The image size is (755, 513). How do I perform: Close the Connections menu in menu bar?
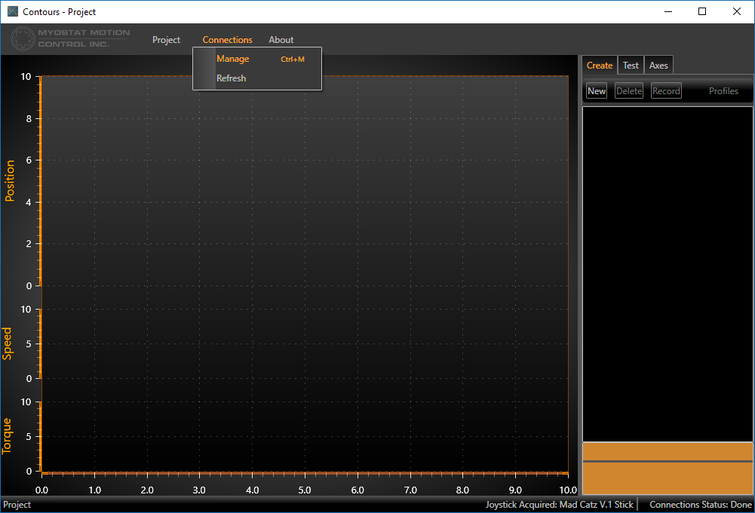coord(227,40)
